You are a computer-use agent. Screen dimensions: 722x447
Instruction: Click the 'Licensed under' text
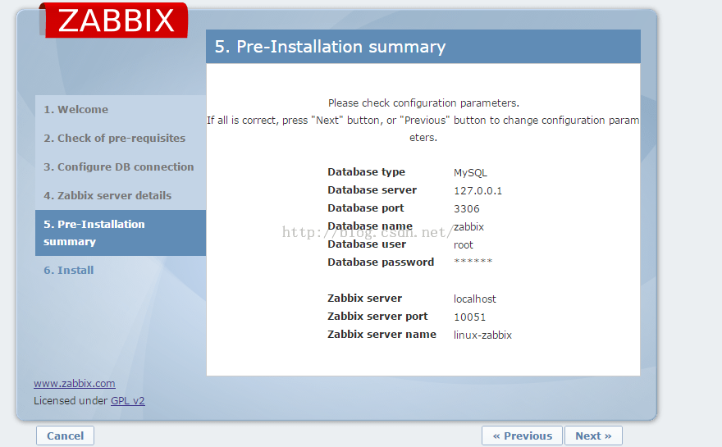click(71, 401)
